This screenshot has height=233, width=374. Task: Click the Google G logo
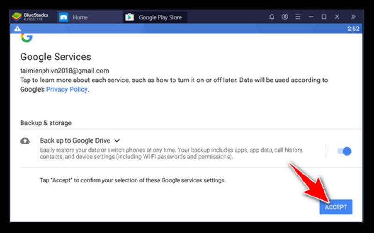tap(27, 37)
